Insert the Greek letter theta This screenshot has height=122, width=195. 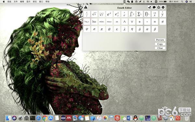pyautogui.click(x=109, y=29)
